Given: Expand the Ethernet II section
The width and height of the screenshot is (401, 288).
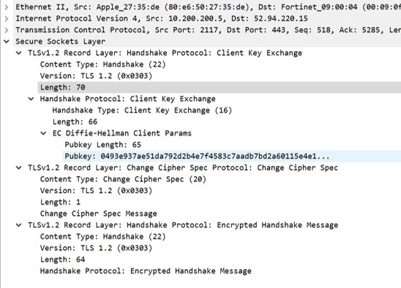Looking at the screenshot, I should (7, 7).
